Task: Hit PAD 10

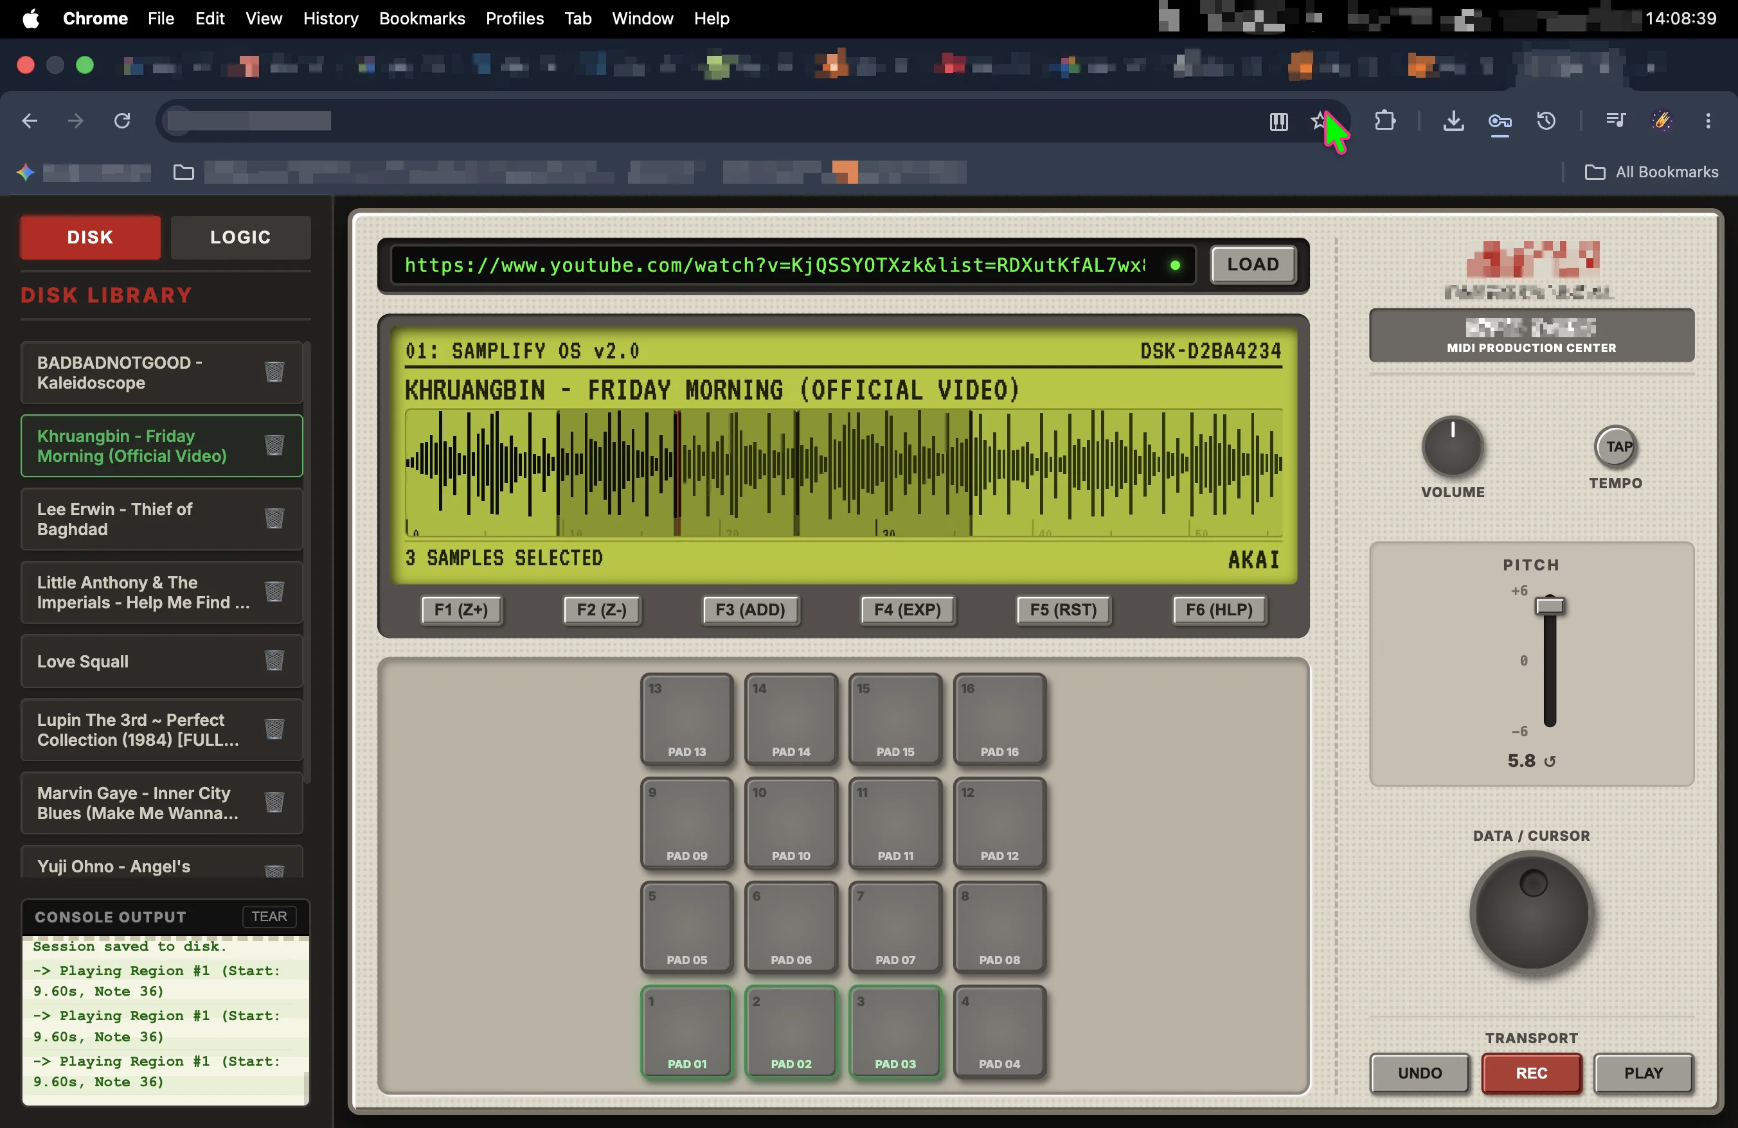Action: [x=791, y=824]
